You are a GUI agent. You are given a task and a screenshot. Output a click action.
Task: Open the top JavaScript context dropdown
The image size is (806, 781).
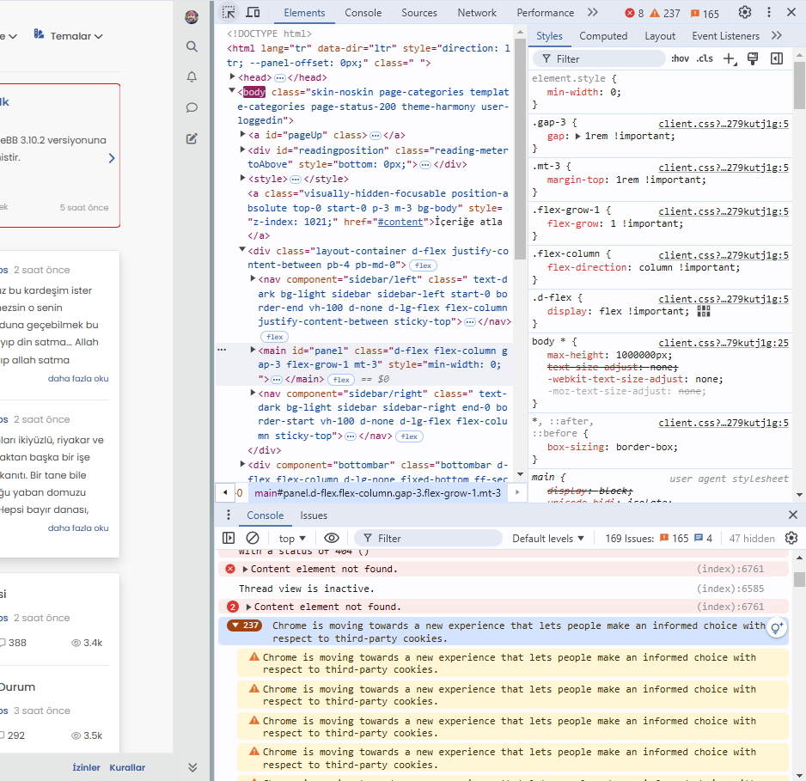point(292,538)
